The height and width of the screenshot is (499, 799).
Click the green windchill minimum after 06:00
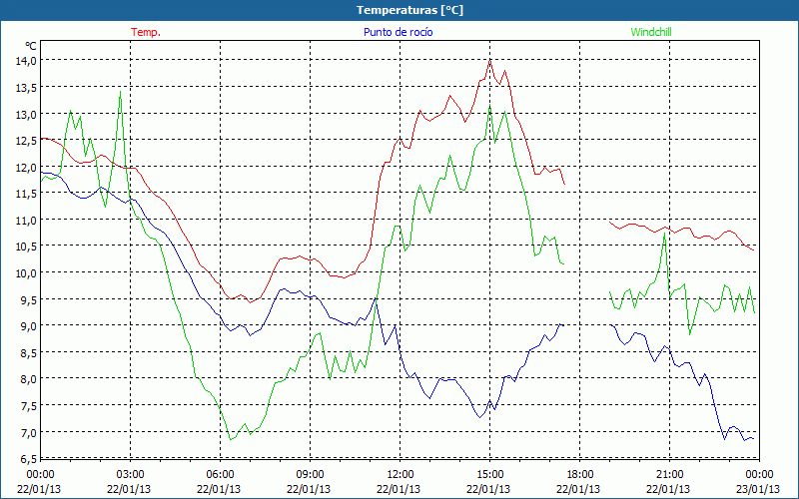[231, 439]
